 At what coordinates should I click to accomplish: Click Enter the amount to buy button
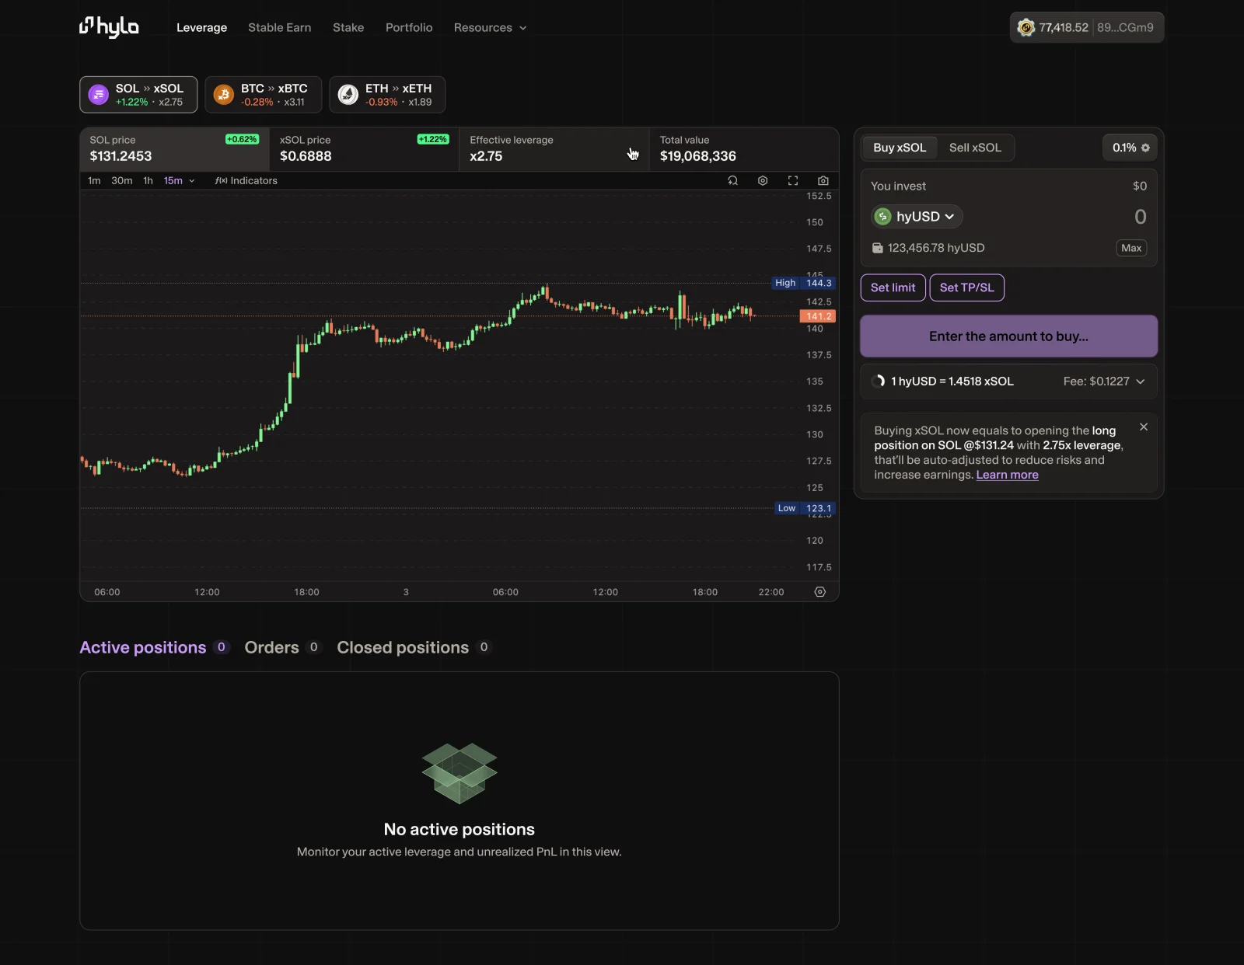[1008, 336]
